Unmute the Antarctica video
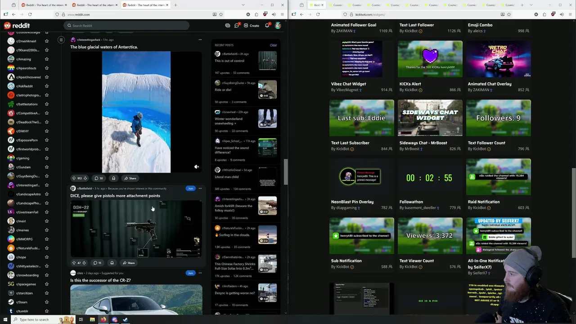576x324 pixels. tap(197, 167)
